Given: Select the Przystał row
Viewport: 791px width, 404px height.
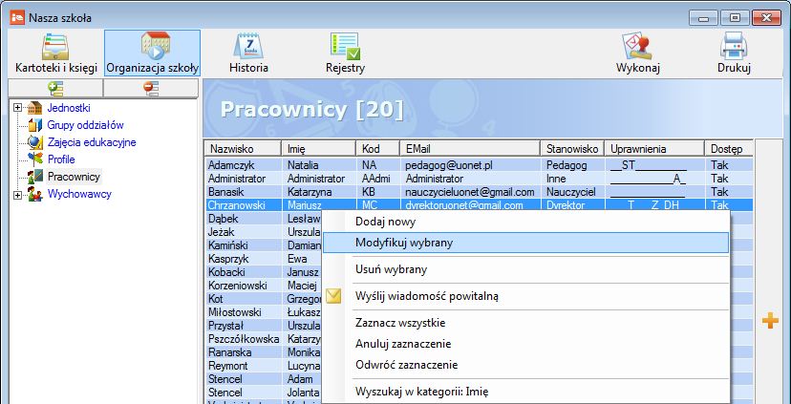Looking at the screenshot, I should pyautogui.click(x=264, y=326).
